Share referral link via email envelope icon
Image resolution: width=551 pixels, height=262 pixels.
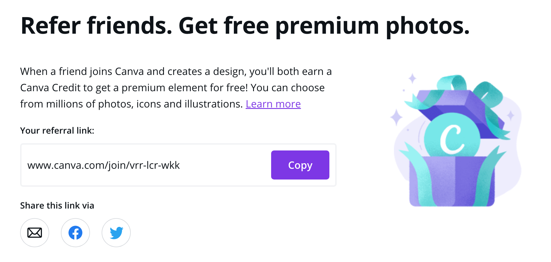[x=35, y=233]
